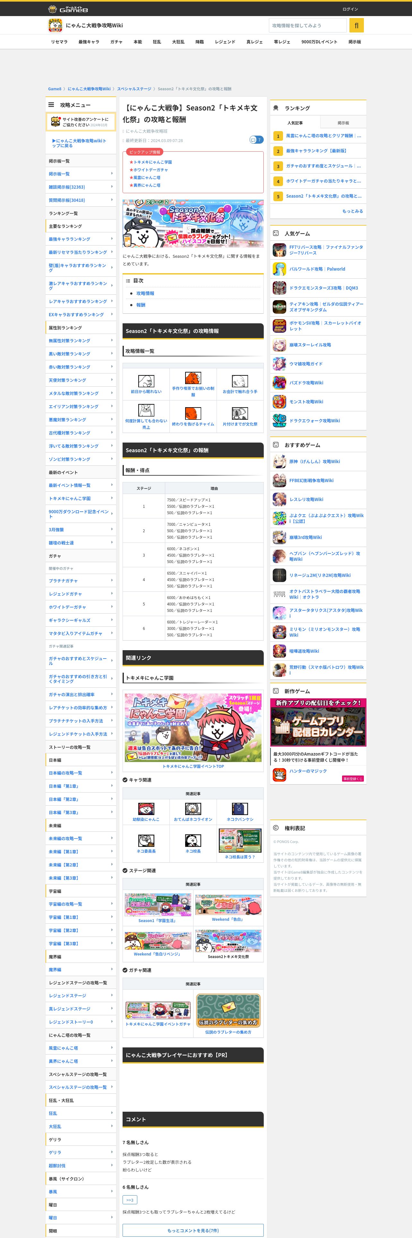Open the FF7リバース攻略 game icon
Image resolution: width=412 pixels, height=1238 pixels.
(x=279, y=250)
